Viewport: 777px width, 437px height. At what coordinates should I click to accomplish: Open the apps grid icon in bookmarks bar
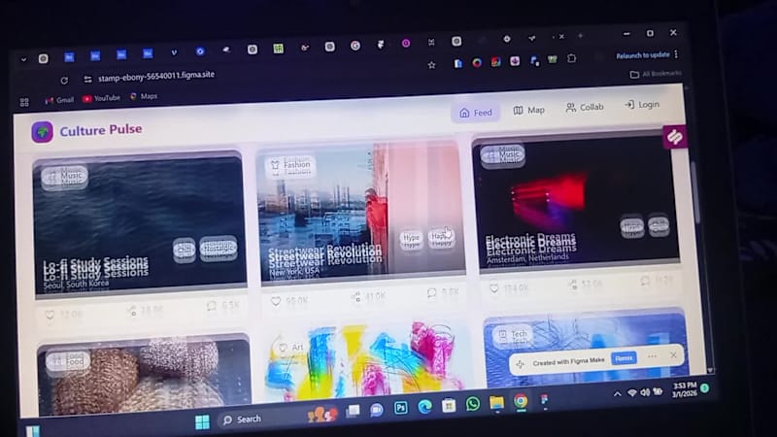point(24,102)
